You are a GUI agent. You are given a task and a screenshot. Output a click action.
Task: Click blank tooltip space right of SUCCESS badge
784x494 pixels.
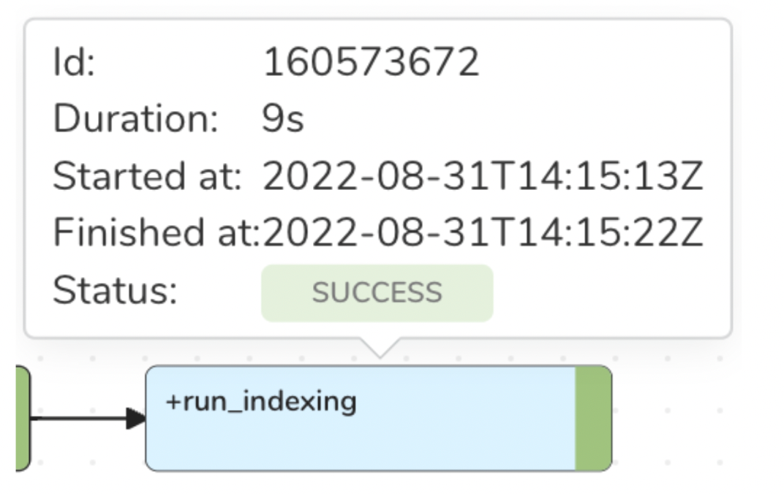607,293
